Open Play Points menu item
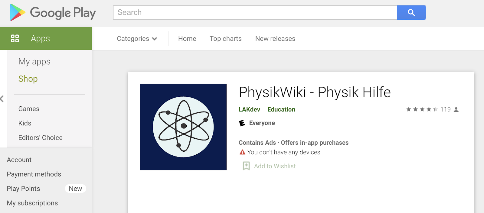Viewport: 484px width, 213px height. pyautogui.click(x=24, y=189)
